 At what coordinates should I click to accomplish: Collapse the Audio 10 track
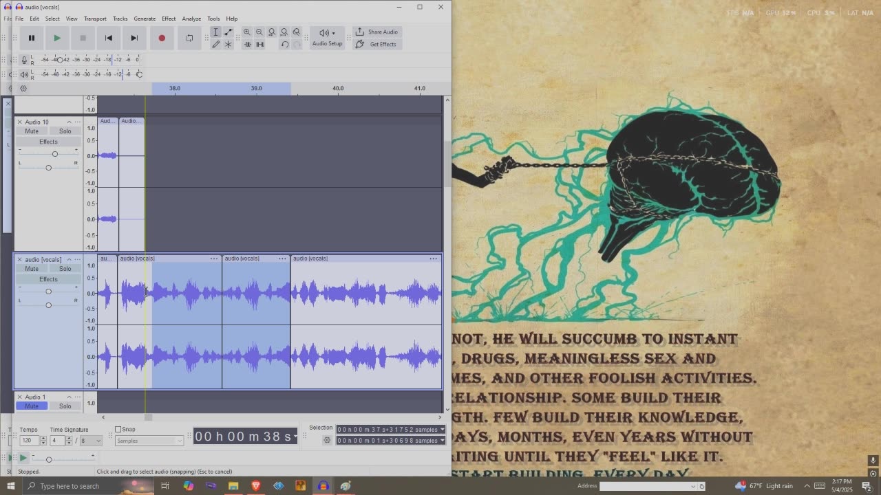pos(69,122)
